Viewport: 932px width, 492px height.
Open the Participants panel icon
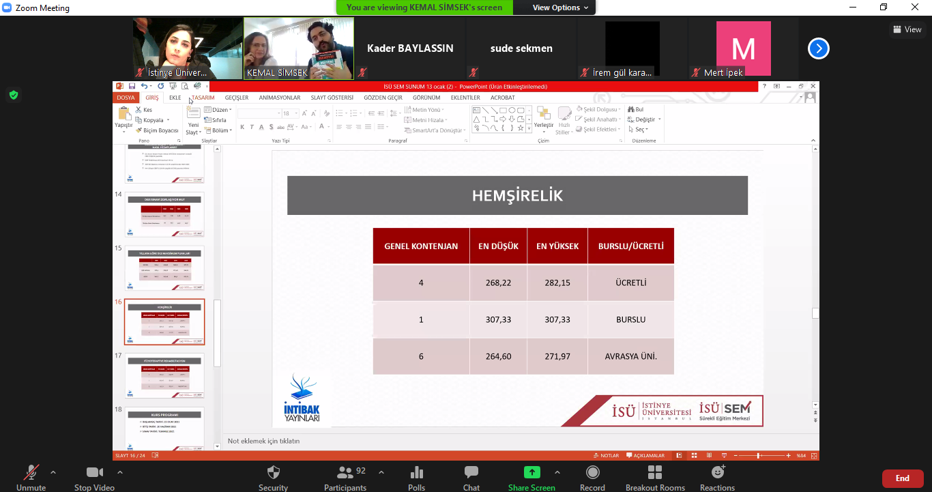click(x=345, y=473)
